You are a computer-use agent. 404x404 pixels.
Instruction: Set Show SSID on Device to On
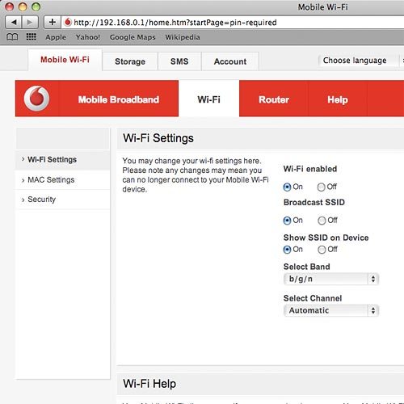(287, 250)
